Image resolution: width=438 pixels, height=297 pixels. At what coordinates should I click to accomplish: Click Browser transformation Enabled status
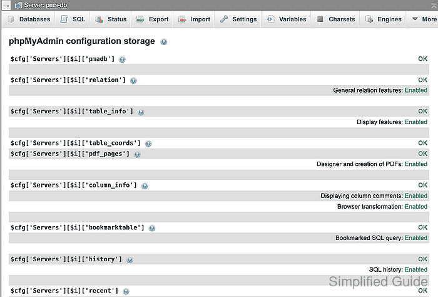[x=416, y=206]
